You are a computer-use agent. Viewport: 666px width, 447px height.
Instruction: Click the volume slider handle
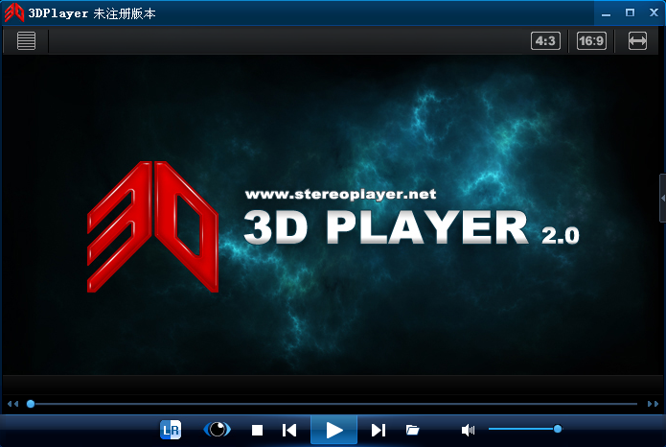pyautogui.click(x=558, y=429)
